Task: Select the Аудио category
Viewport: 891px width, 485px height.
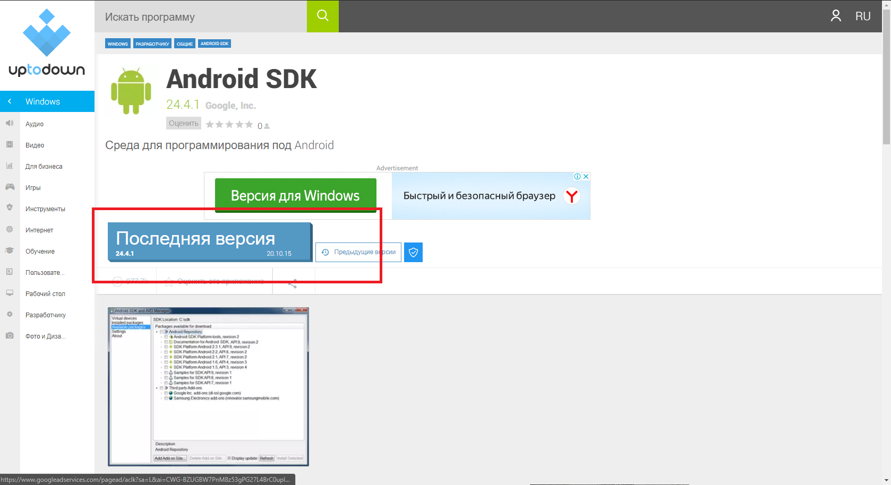Action: click(x=35, y=124)
